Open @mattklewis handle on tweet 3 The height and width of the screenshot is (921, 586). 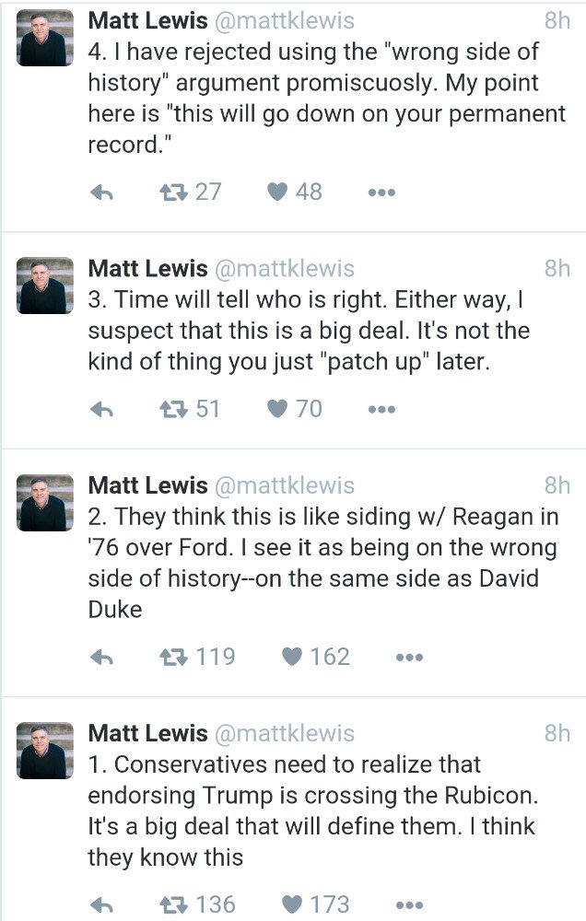tap(285, 268)
